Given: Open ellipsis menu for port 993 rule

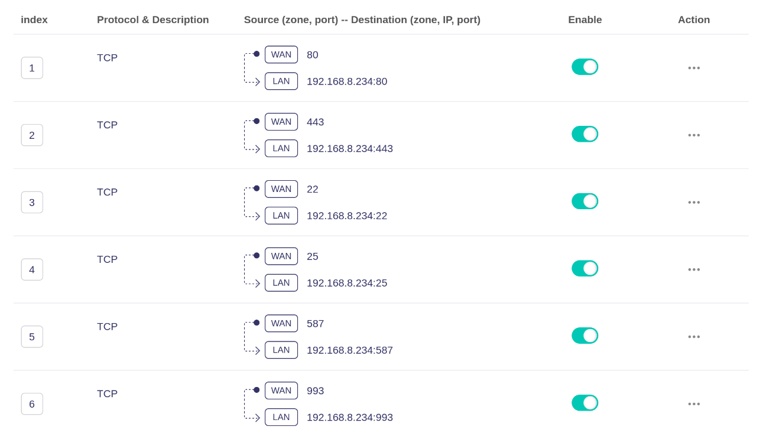Looking at the screenshot, I should coord(694,404).
